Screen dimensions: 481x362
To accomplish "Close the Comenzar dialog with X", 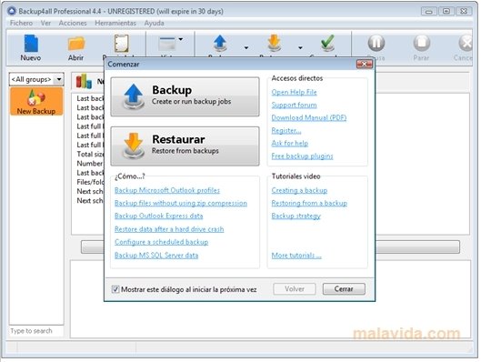I will 365,64.
